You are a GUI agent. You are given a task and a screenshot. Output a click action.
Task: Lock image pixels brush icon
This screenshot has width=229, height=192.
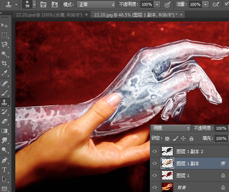point(175,138)
